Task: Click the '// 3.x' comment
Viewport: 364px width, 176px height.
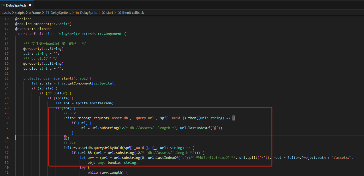Action: tap(70, 113)
